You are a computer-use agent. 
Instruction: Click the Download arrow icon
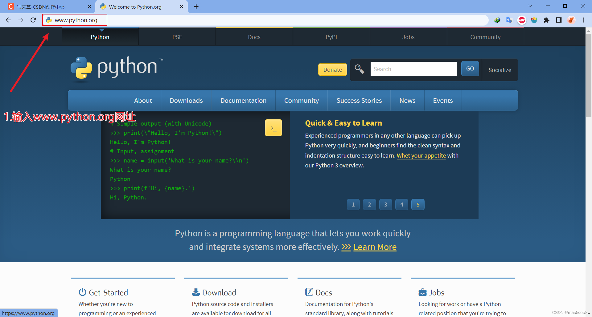click(x=196, y=292)
